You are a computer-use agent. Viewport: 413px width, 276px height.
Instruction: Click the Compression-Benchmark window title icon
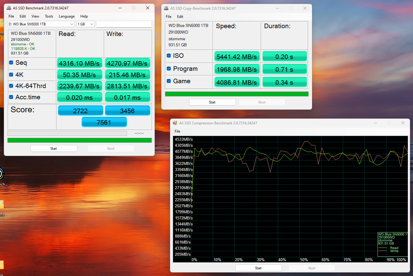175,123
